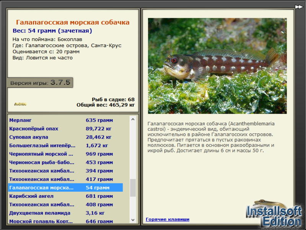The image size is (306, 230).
Task: Click the Acanthemblemaria castroi description paragraph
Action: [x=211, y=137]
